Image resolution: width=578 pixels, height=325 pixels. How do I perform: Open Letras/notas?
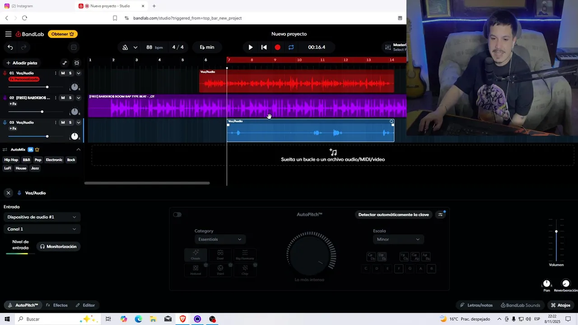tap(476, 305)
